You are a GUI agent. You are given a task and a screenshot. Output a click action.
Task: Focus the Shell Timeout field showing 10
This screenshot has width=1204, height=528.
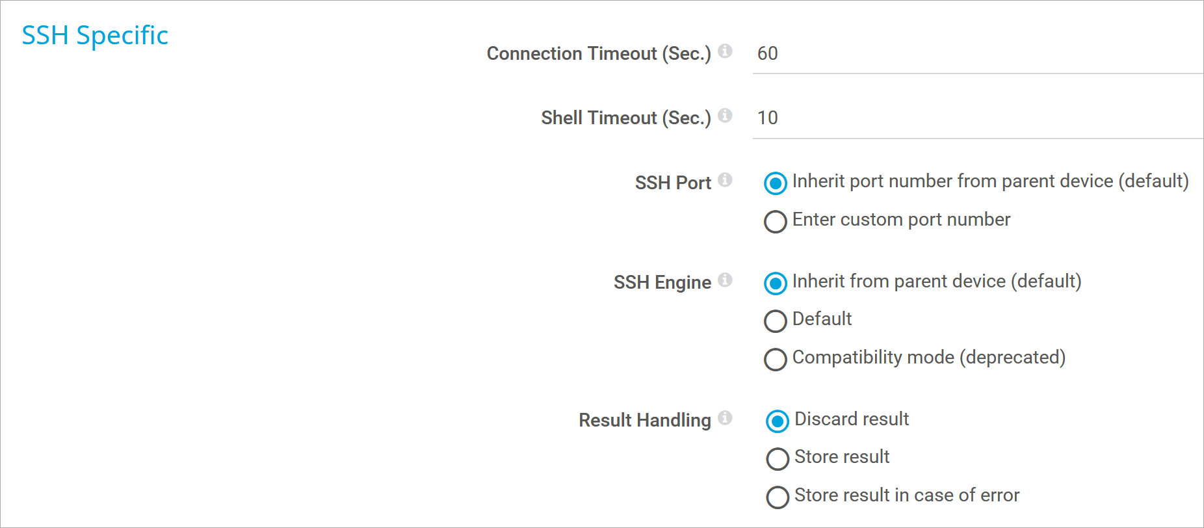975,118
